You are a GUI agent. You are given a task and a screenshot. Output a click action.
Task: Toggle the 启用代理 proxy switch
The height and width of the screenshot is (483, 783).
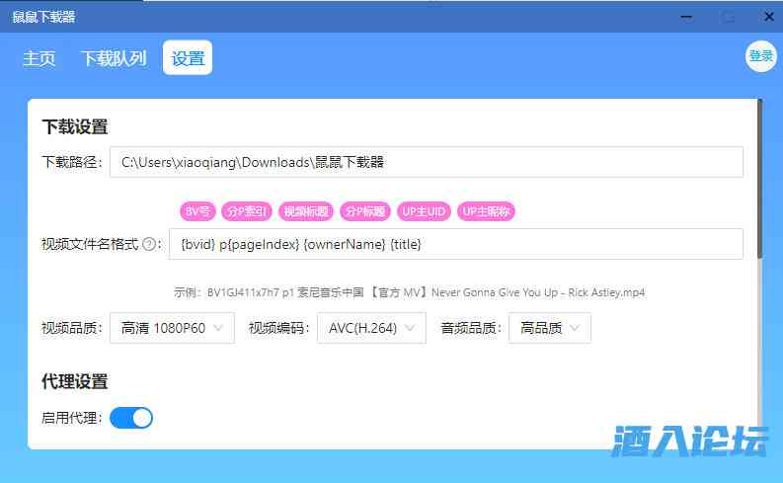click(131, 418)
